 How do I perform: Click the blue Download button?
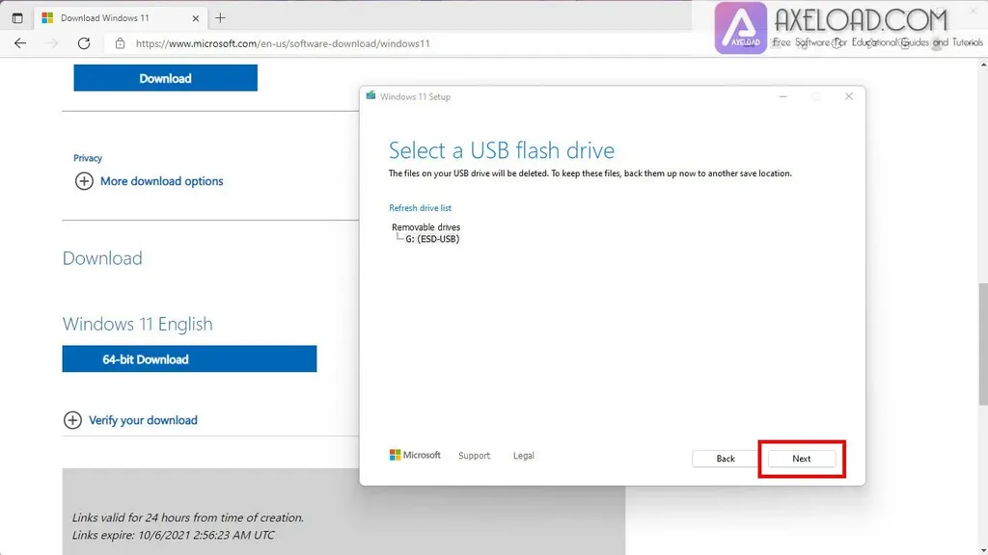(x=165, y=78)
